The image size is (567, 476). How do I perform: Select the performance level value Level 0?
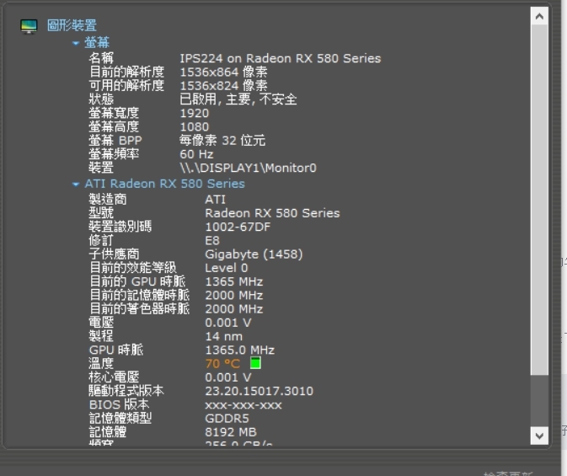coord(227,268)
